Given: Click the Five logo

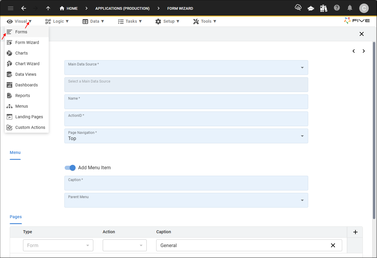Looking at the screenshot, I should (x=357, y=21).
